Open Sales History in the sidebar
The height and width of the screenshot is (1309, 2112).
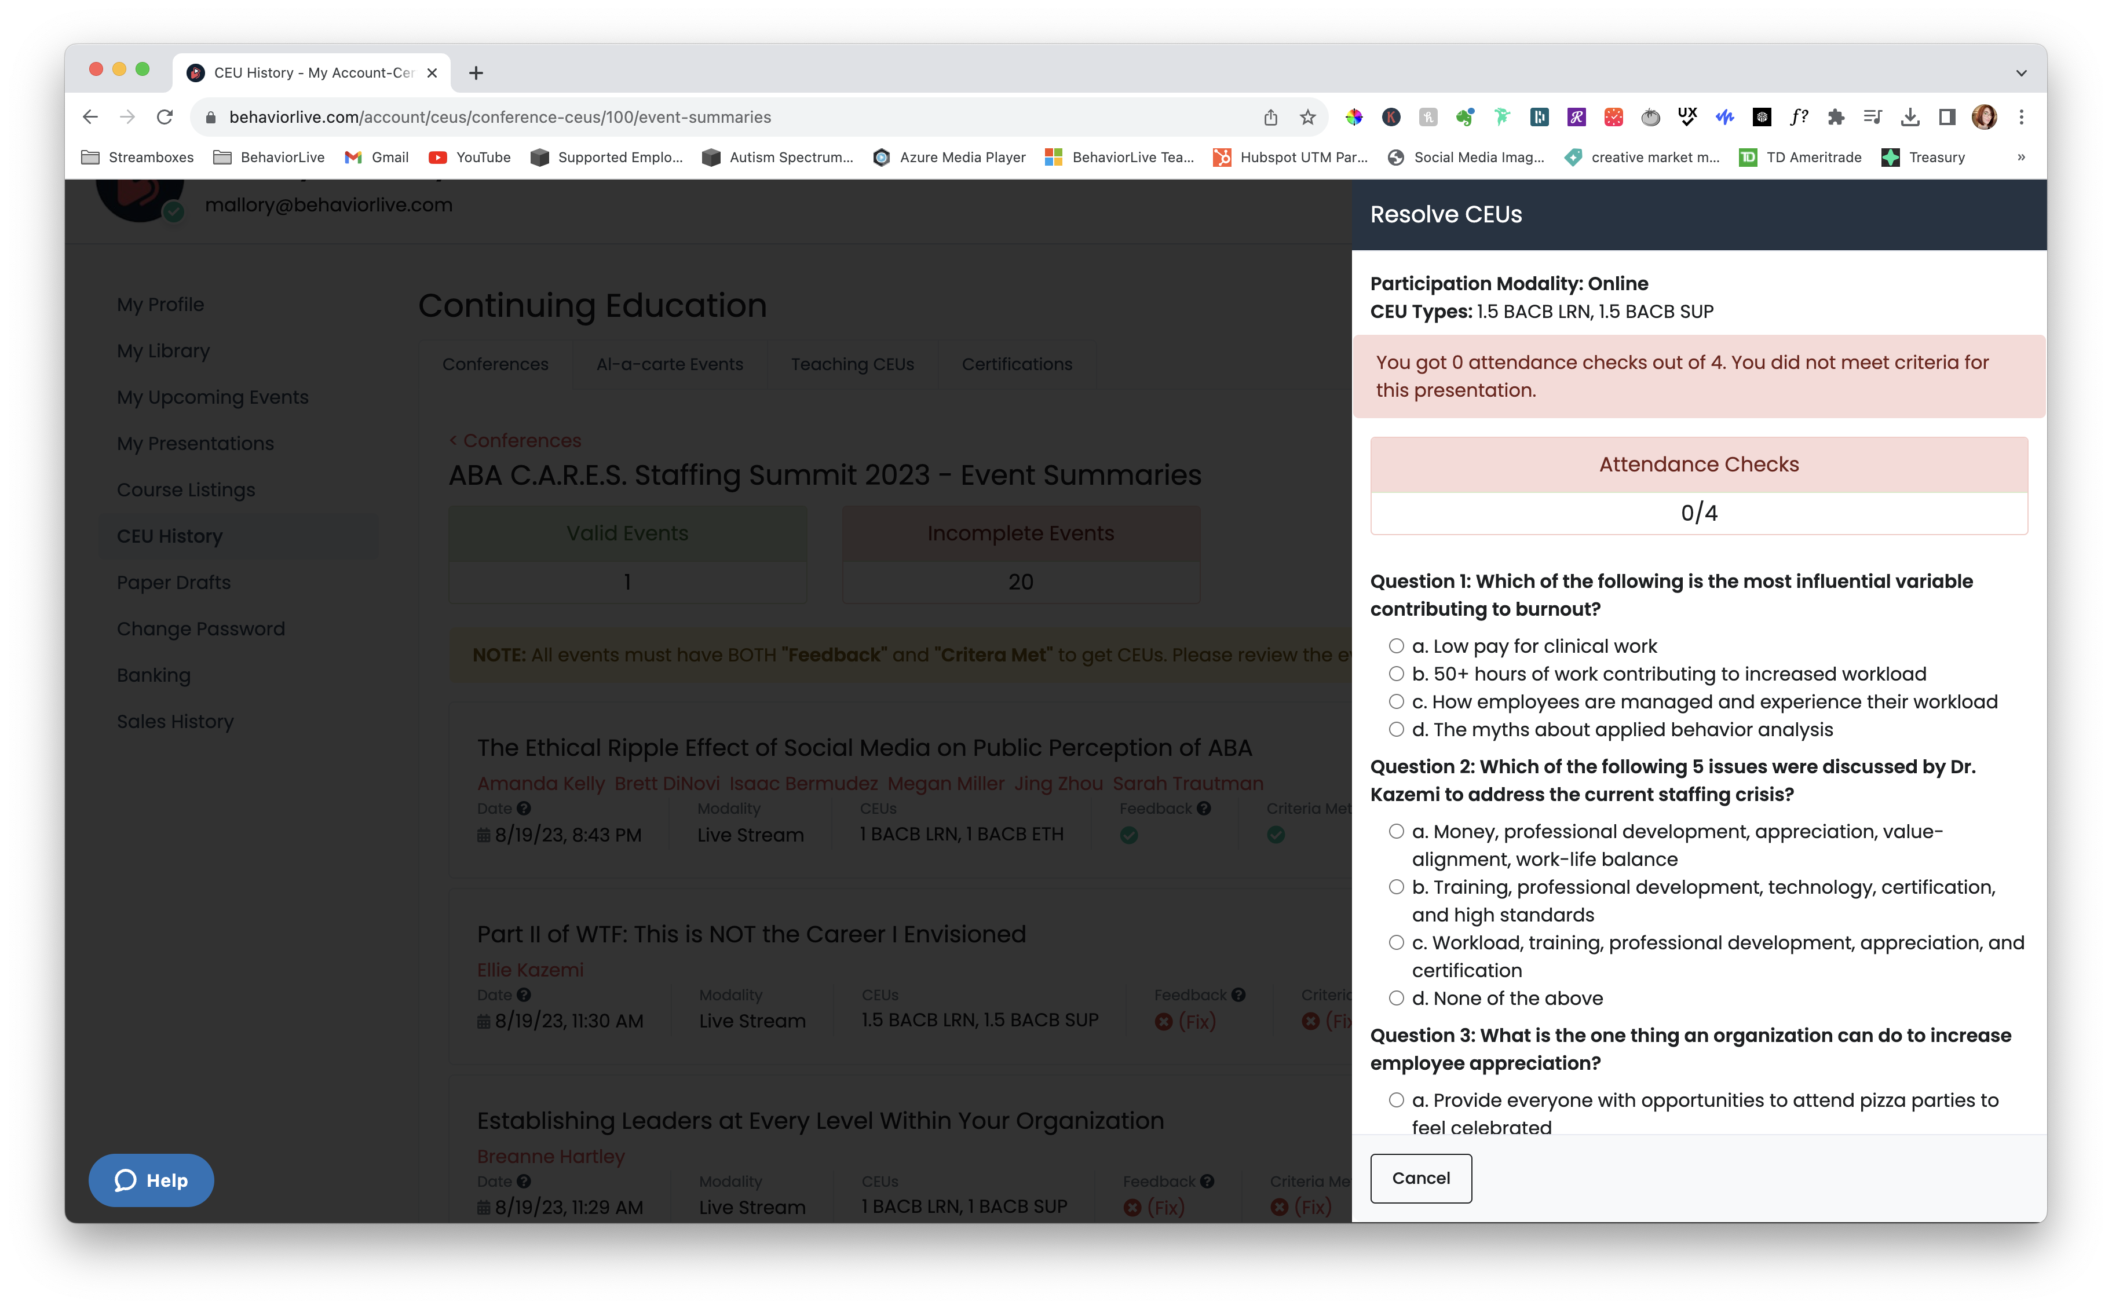pos(175,721)
